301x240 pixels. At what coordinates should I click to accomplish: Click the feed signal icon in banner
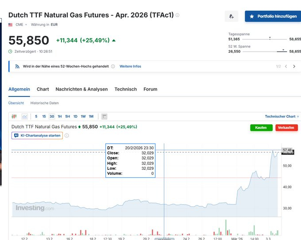pyautogui.click(x=17, y=67)
